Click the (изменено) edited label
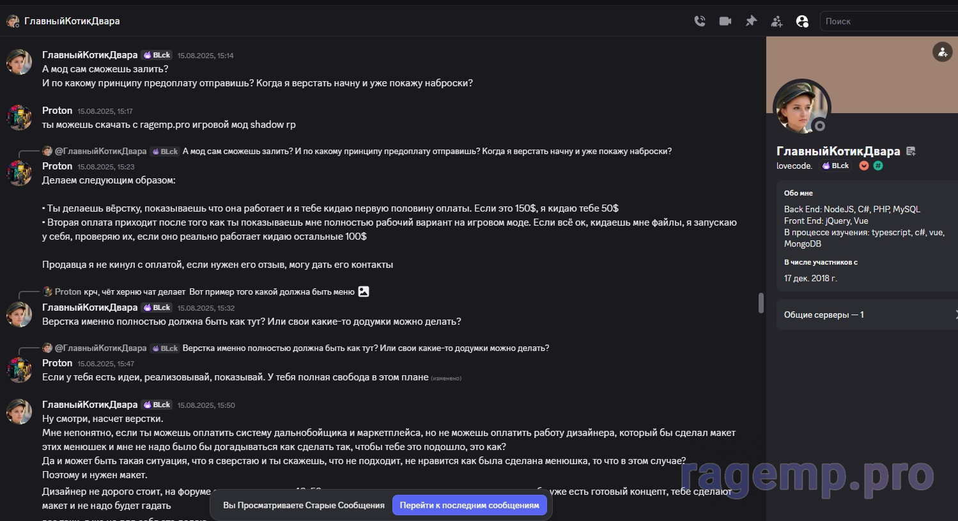 (446, 378)
